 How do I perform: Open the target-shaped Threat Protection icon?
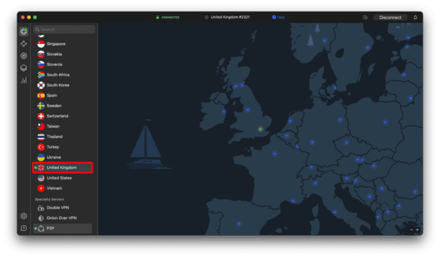pos(23,55)
